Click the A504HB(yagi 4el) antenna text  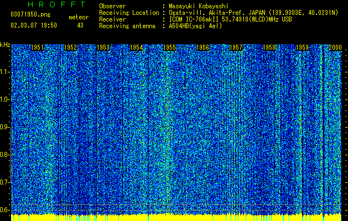195,26
